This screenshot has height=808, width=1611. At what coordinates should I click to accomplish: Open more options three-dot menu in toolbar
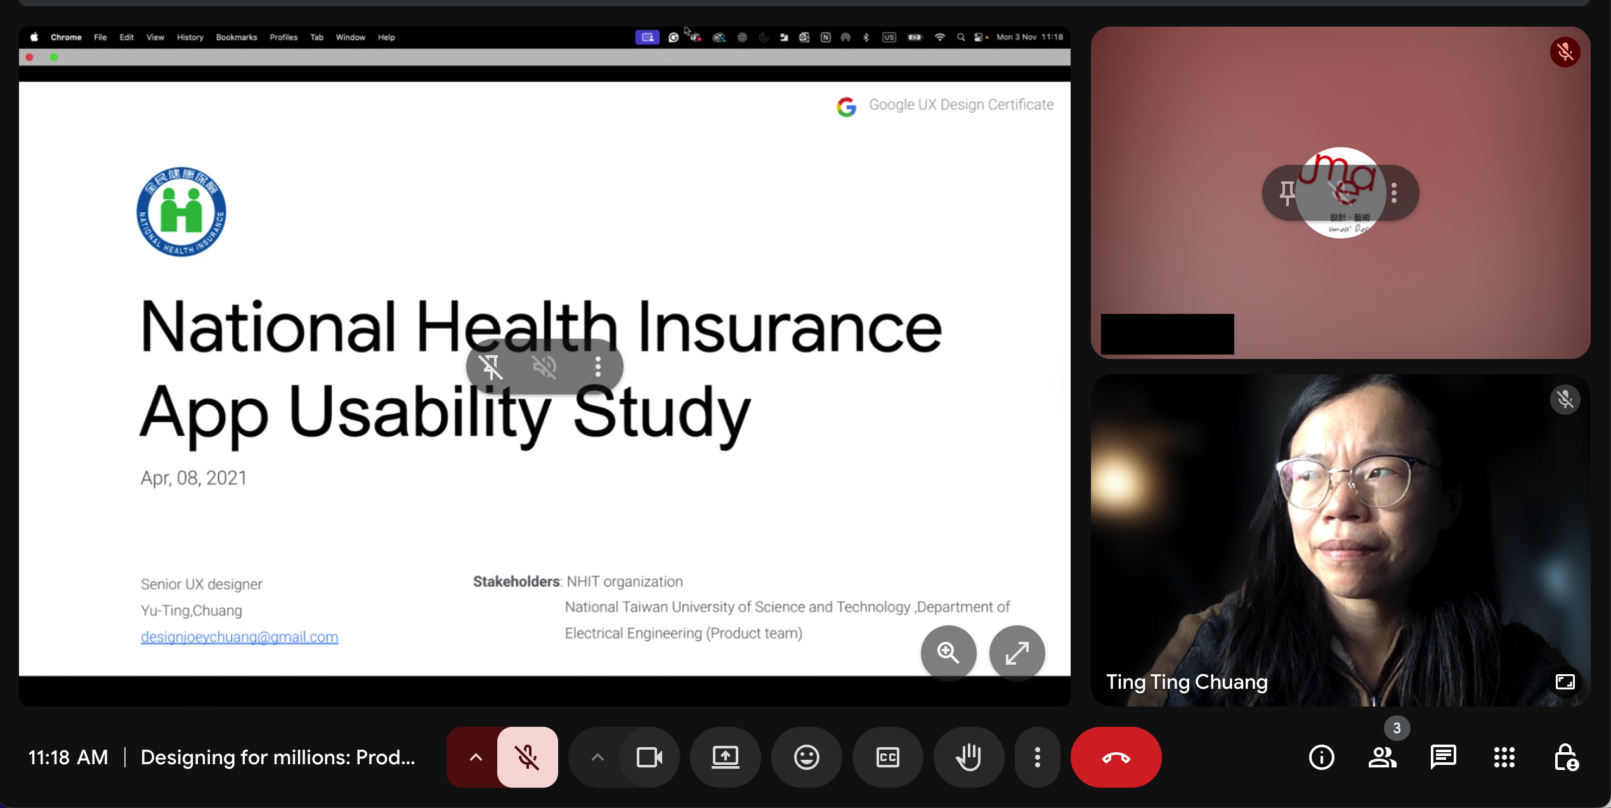point(1037,757)
